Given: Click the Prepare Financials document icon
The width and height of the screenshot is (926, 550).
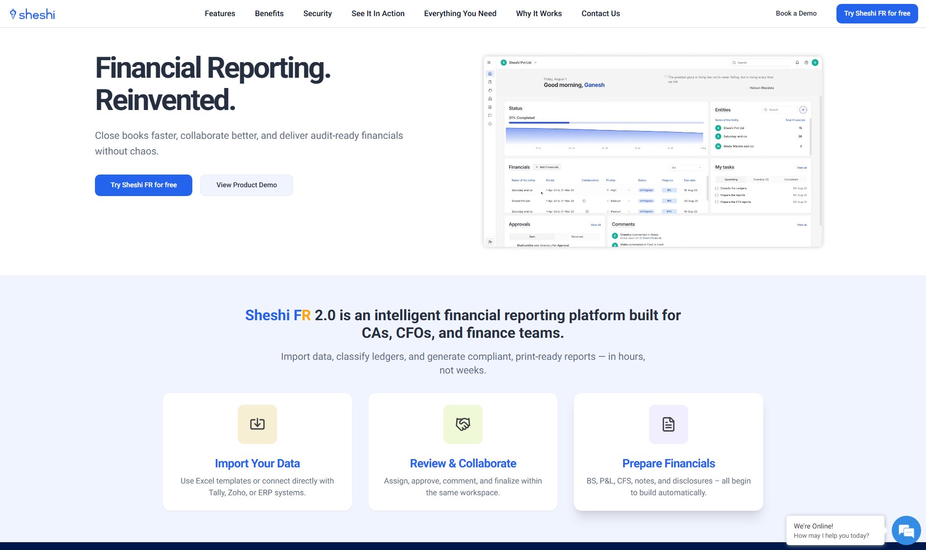Looking at the screenshot, I should (669, 424).
